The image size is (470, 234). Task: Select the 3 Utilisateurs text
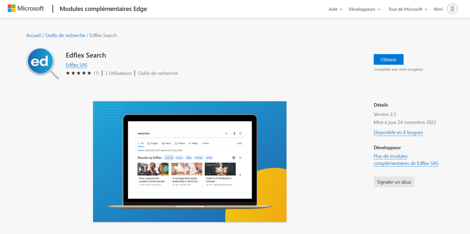point(118,73)
